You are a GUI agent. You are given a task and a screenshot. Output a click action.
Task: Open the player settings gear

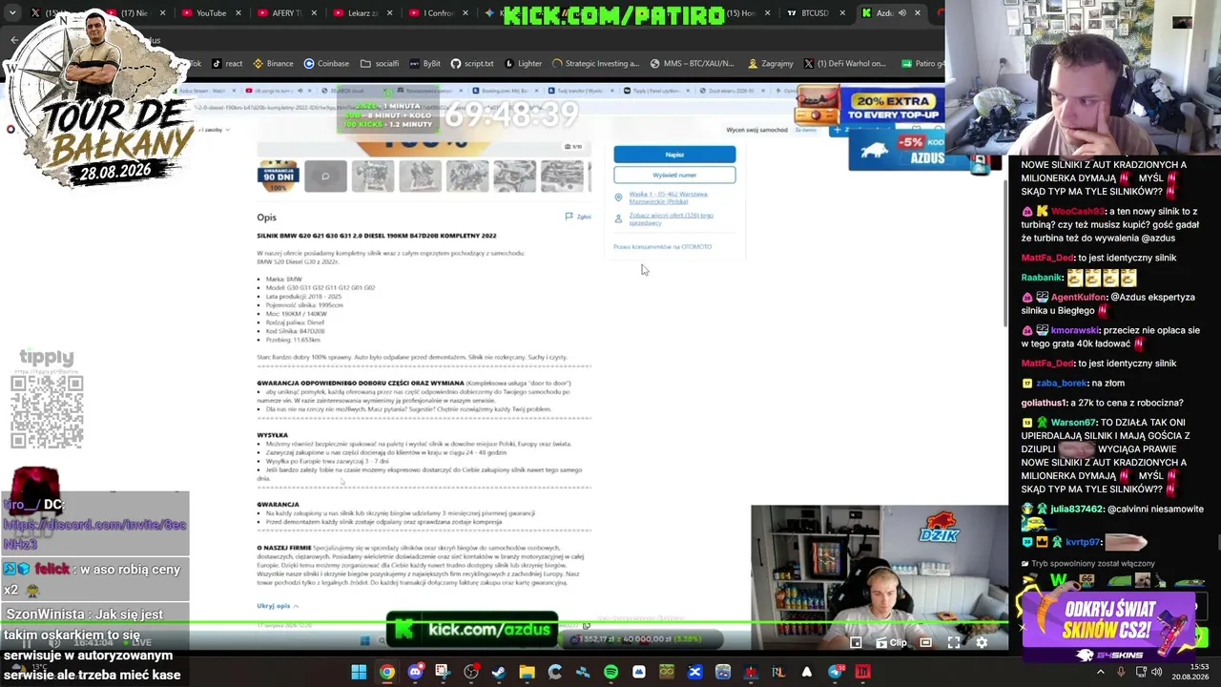click(x=982, y=643)
